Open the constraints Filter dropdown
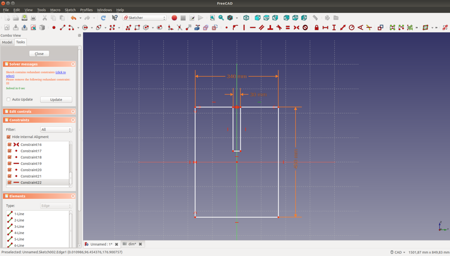The width and height of the screenshot is (450, 256). [x=56, y=130]
